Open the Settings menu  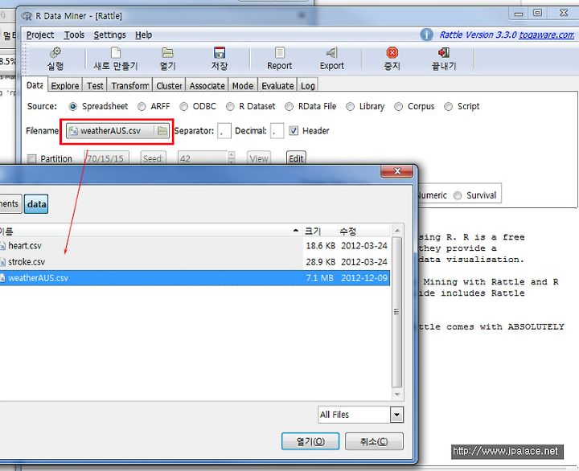(x=109, y=35)
